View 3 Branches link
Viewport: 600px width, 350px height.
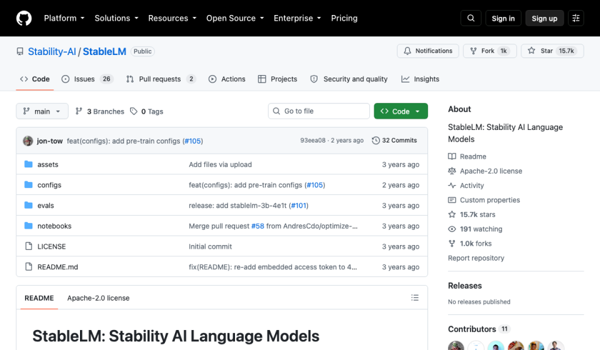(x=100, y=111)
